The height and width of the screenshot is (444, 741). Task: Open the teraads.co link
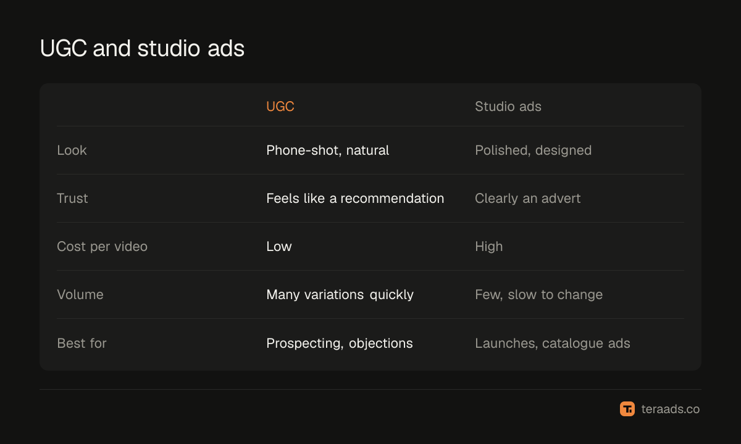(671, 409)
